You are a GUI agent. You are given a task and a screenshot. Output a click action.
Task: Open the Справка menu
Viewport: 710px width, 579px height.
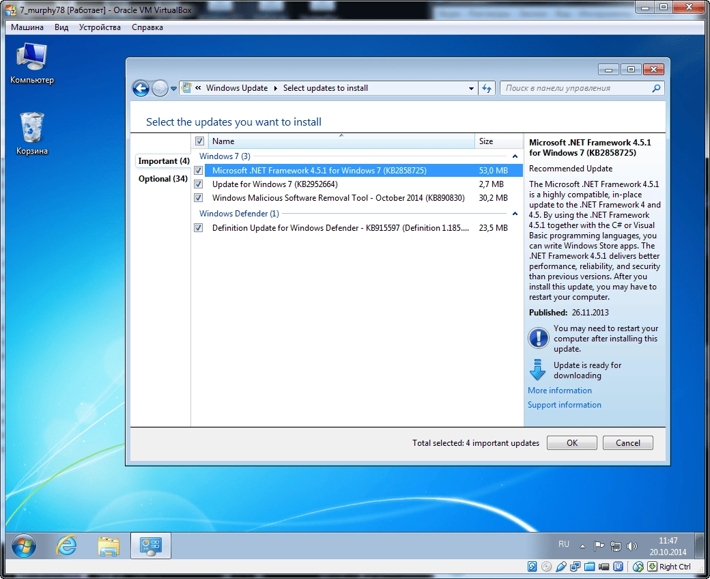coord(147,27)
